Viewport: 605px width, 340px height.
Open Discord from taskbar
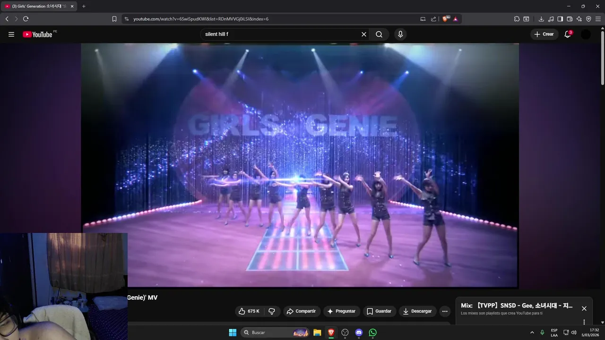359,332
